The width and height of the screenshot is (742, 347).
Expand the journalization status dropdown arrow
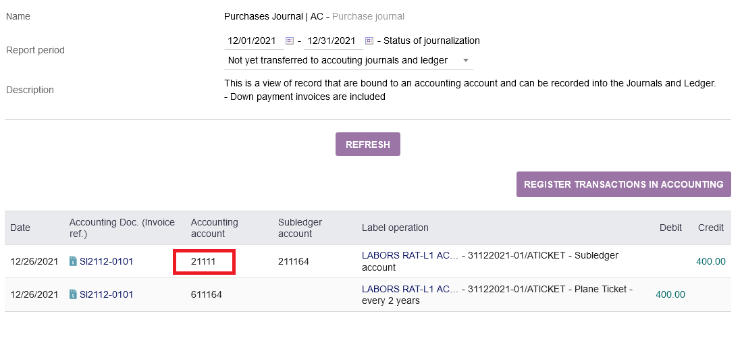pos(466,61)
